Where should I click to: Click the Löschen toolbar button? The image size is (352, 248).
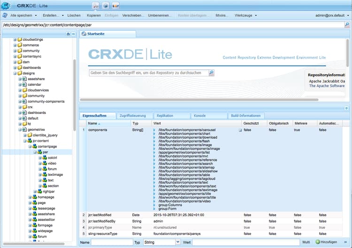click(x=74, y=15)
